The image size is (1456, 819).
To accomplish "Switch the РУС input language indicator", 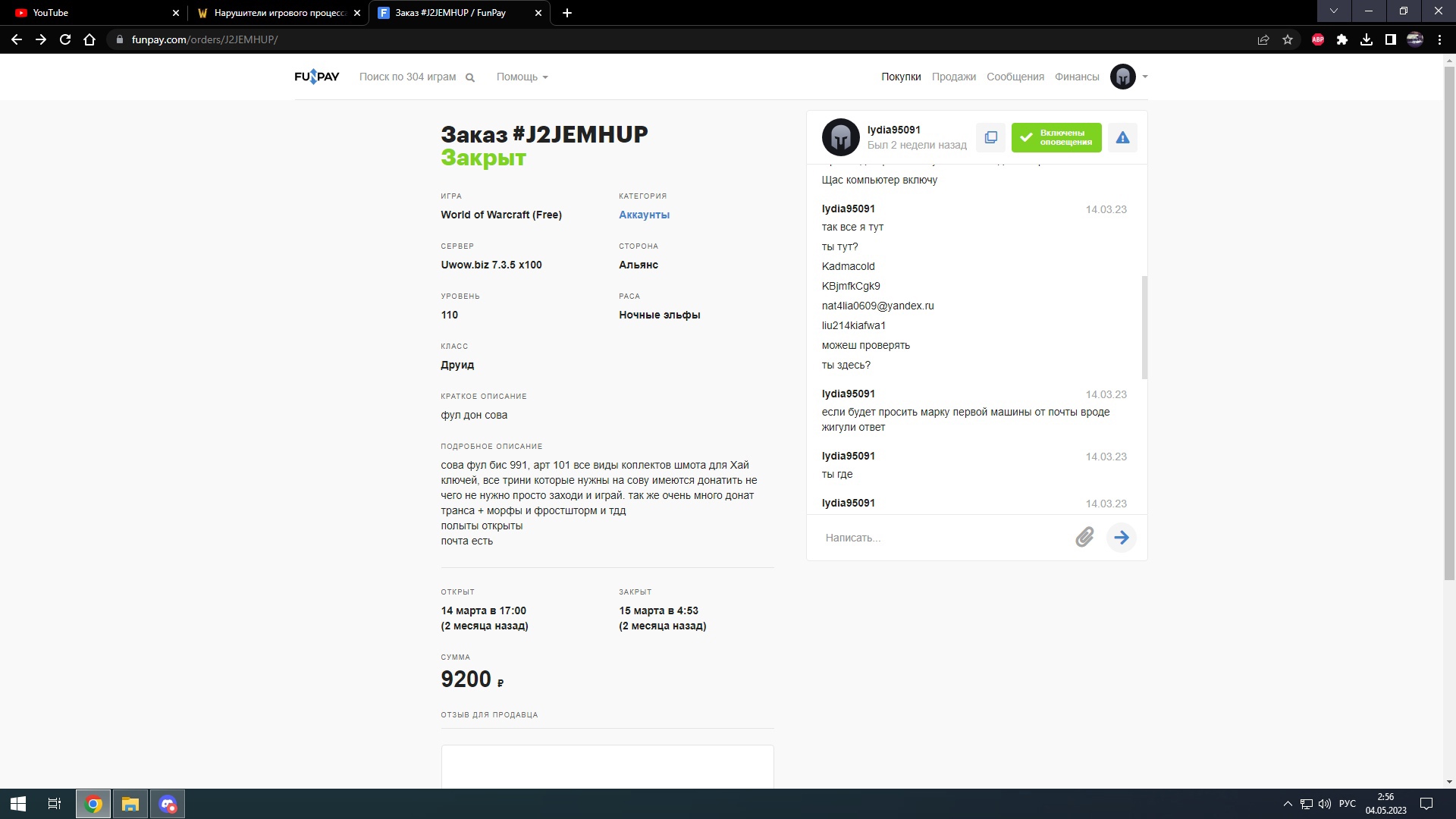I will click(x=1348, y=804).
